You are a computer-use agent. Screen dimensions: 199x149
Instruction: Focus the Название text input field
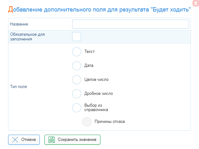click(x=131, y=24)
